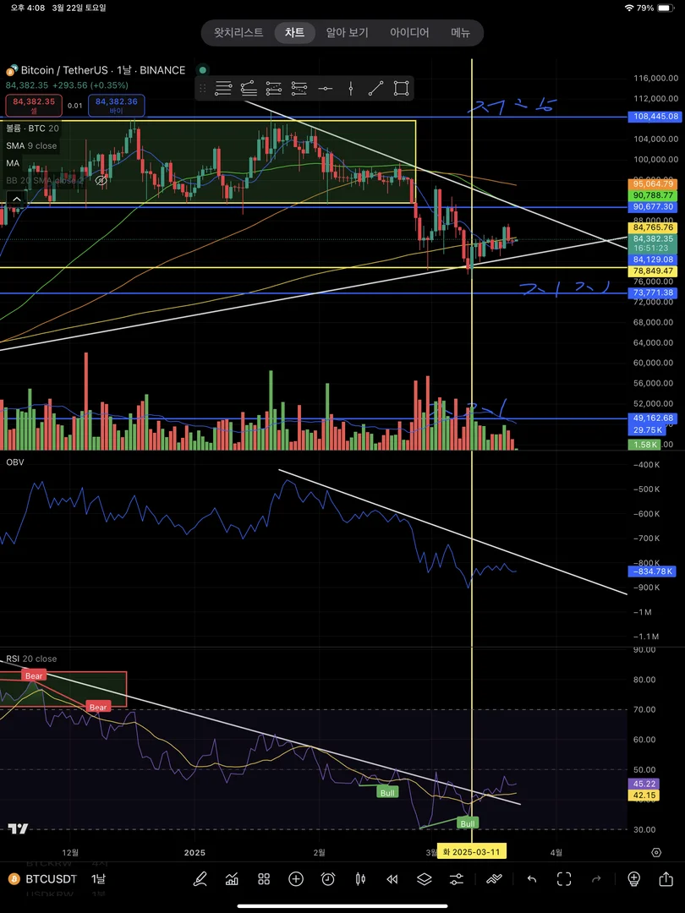Undo the last chart action
This screenshot has height=913, width=685.
point(532,878)
